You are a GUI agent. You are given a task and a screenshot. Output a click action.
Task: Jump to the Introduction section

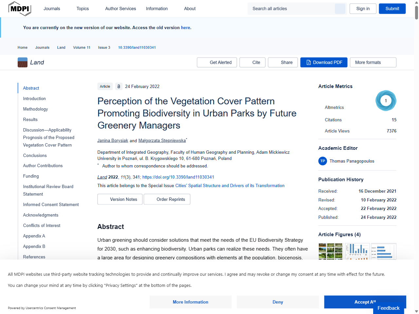coord(34,98)
